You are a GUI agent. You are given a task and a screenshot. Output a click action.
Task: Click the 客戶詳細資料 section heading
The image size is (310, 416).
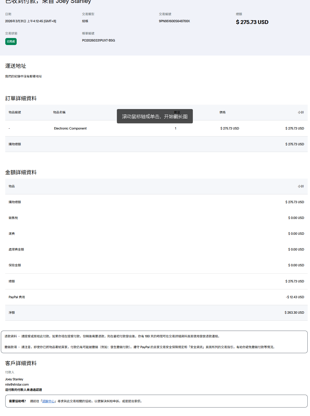[21, 363]
